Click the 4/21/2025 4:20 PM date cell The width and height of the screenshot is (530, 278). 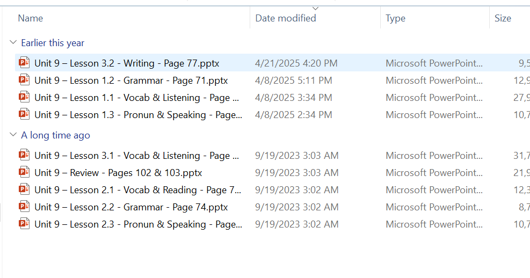[x=296, y=63]
